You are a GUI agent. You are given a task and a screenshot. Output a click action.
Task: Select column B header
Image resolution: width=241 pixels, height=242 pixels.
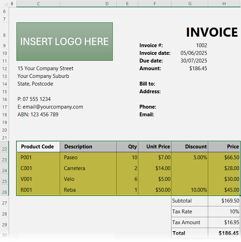tap(12, 4)
